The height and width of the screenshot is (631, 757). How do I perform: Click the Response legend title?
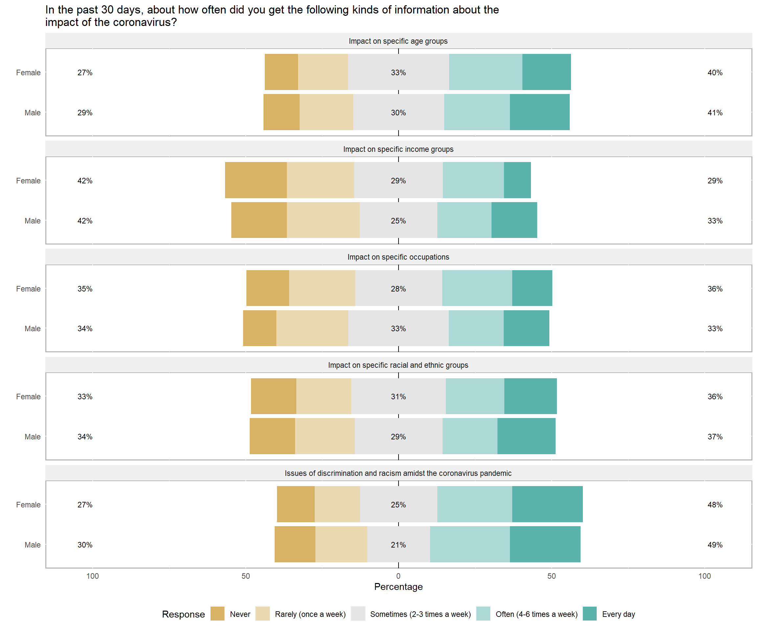click(x=183, y=615)
